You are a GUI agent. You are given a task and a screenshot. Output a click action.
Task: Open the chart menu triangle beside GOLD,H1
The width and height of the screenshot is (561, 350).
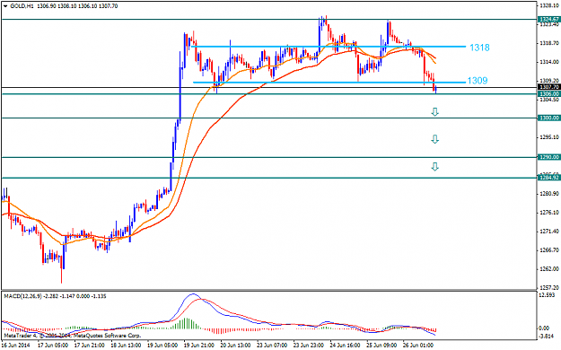5,6
